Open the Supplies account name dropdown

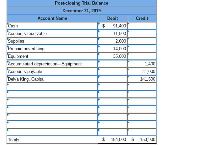point(52,41)
